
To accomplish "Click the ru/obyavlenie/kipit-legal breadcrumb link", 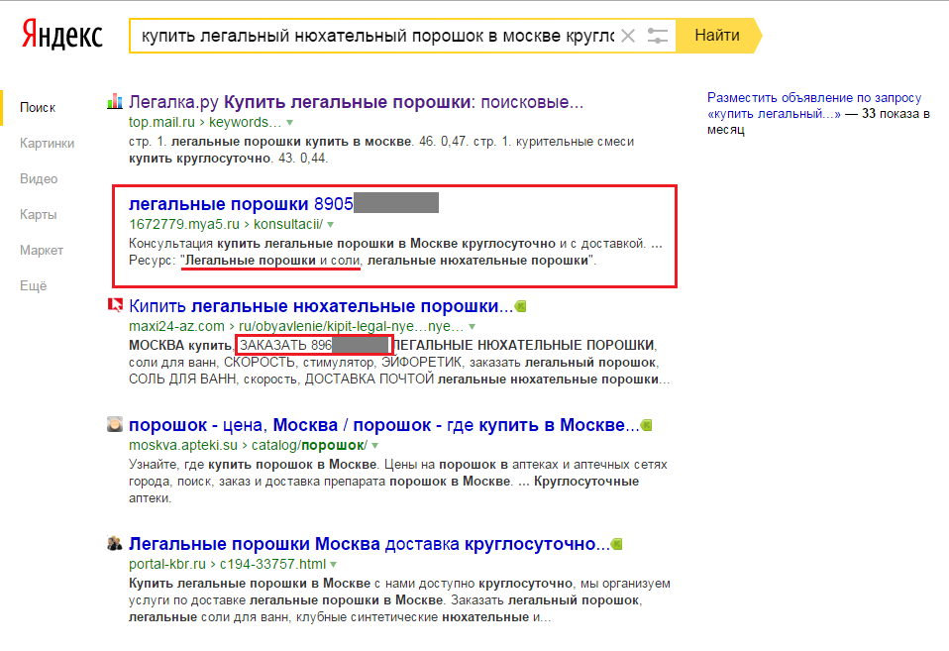I will (x=351, y=326).
